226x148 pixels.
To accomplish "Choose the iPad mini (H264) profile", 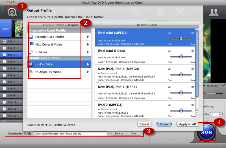I will pos(145,56).
